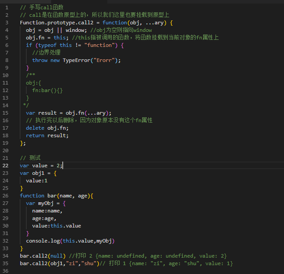Click the 'typeof' keyword on line 6
The width and height of the screenshot is (284, 274).
click(47, 45)
